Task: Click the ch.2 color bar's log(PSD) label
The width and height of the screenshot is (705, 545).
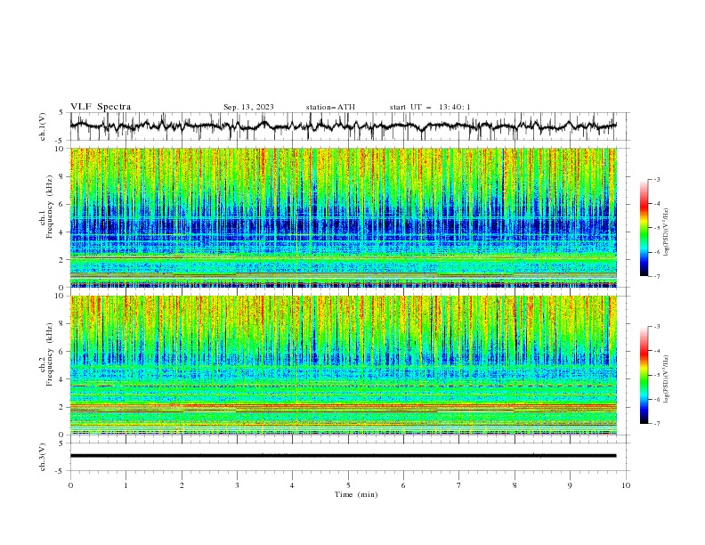Action: 667,379
